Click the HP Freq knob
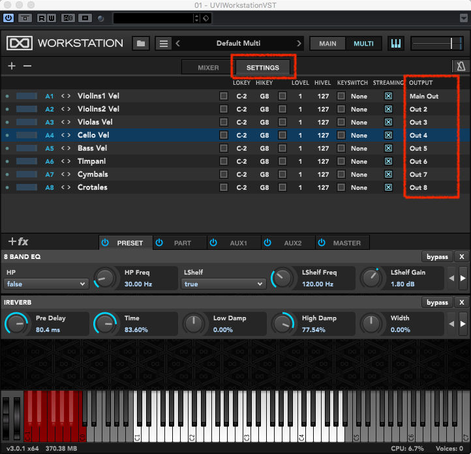Screen dimensions: 471x454 104,279
